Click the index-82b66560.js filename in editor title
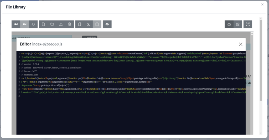The height and width of the screenshot is (140, 269). 47,44
